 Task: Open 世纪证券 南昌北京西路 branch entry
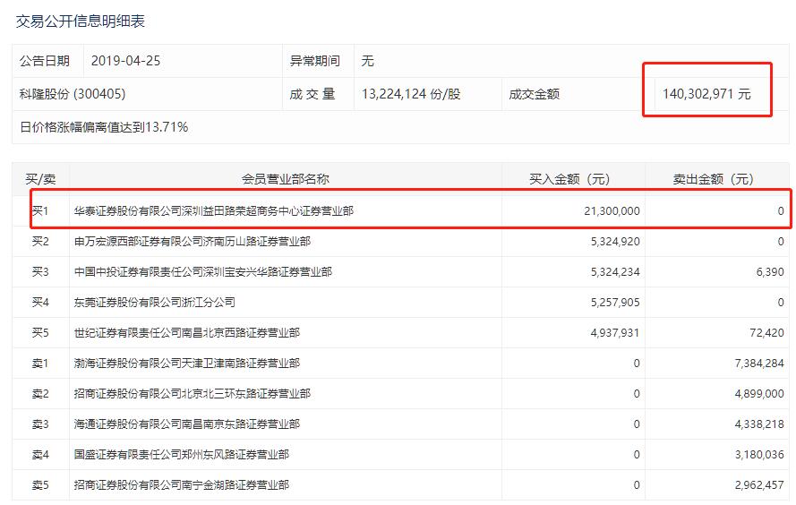(x=187, y=332)
